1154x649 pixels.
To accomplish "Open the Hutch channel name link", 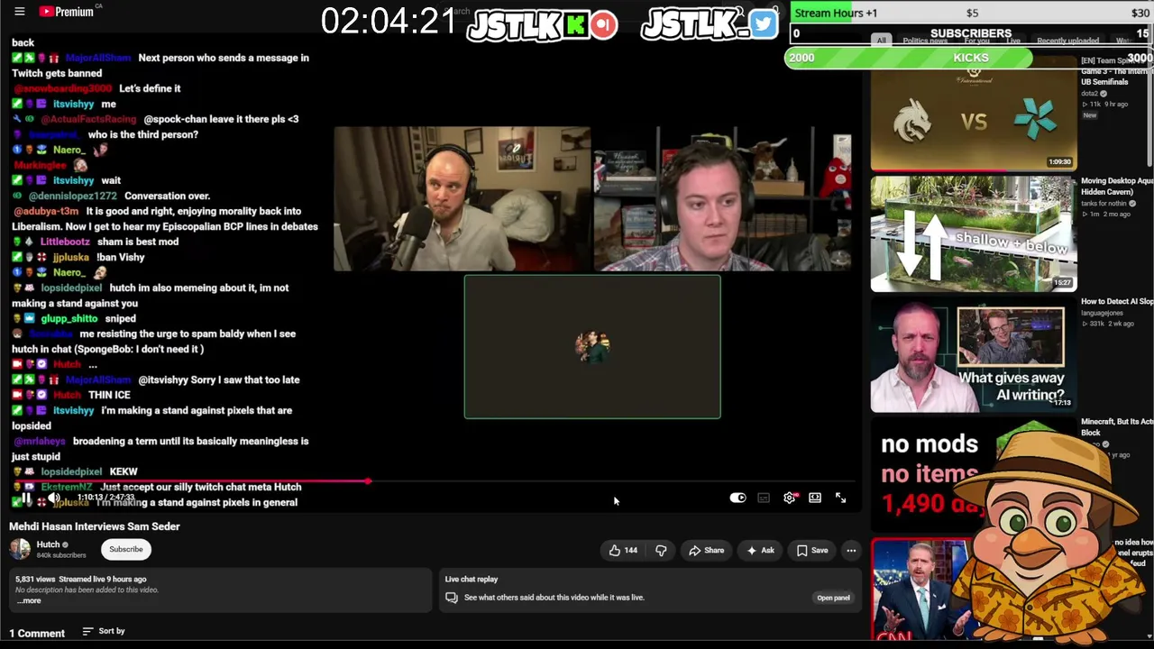I will point(48,544).
